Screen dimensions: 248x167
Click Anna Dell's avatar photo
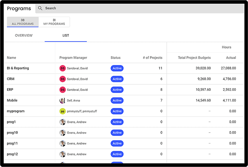tap(62, 101)
